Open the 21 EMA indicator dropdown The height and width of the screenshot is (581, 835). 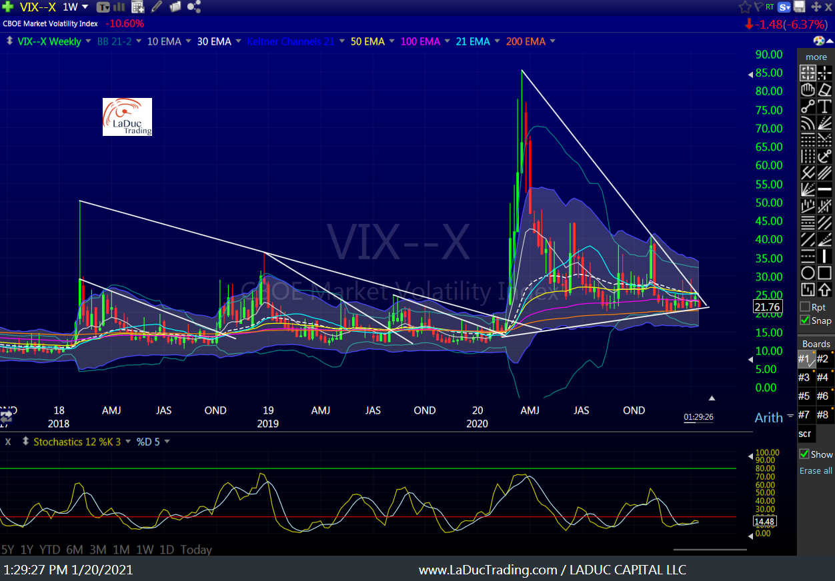pos(498,41)
